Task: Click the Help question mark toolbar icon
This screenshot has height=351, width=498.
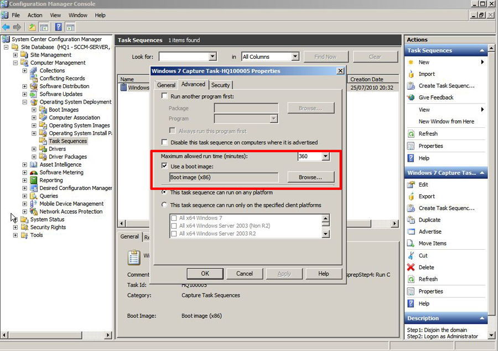Action: (59, 27)
